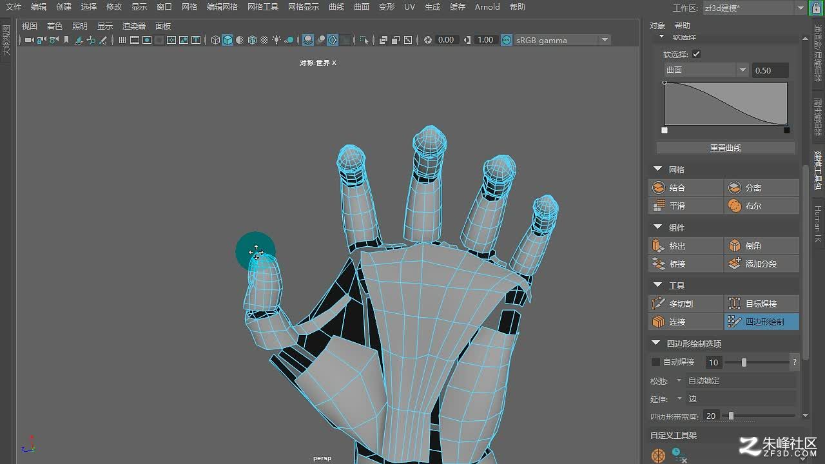Toggle use all lights bulb icon
Image resolution: width=825 pixels, height=464 pixels.
click(277, 40)
